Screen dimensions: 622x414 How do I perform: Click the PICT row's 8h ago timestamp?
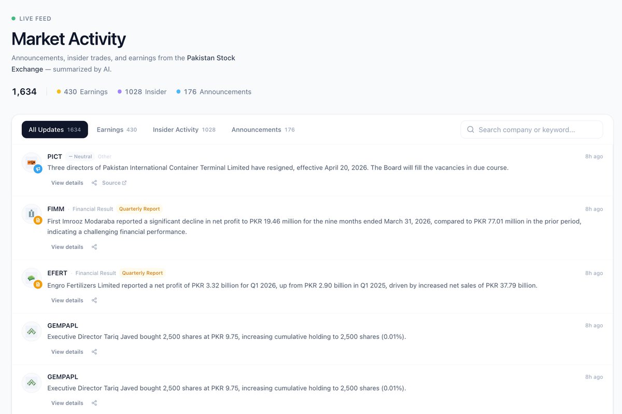tap(594, 157)
